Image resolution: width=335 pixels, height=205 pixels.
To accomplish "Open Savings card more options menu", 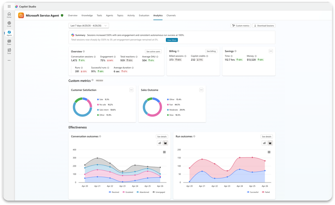I will click(271, 51).
